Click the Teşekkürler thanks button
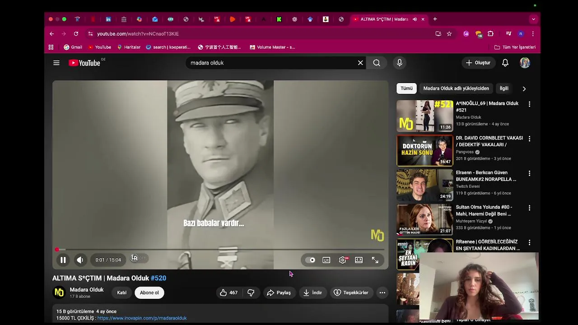The width and height of the screenshot is (578, 325). pyautogui.click(x=351, y=292)
